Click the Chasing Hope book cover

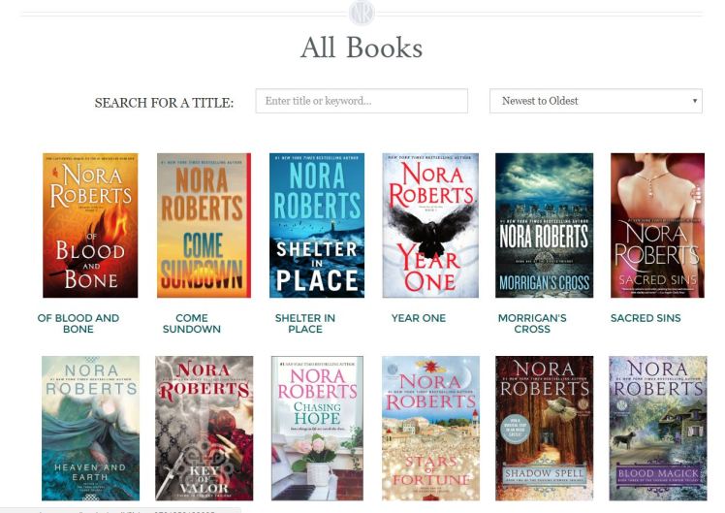click(x=317, y=429)
